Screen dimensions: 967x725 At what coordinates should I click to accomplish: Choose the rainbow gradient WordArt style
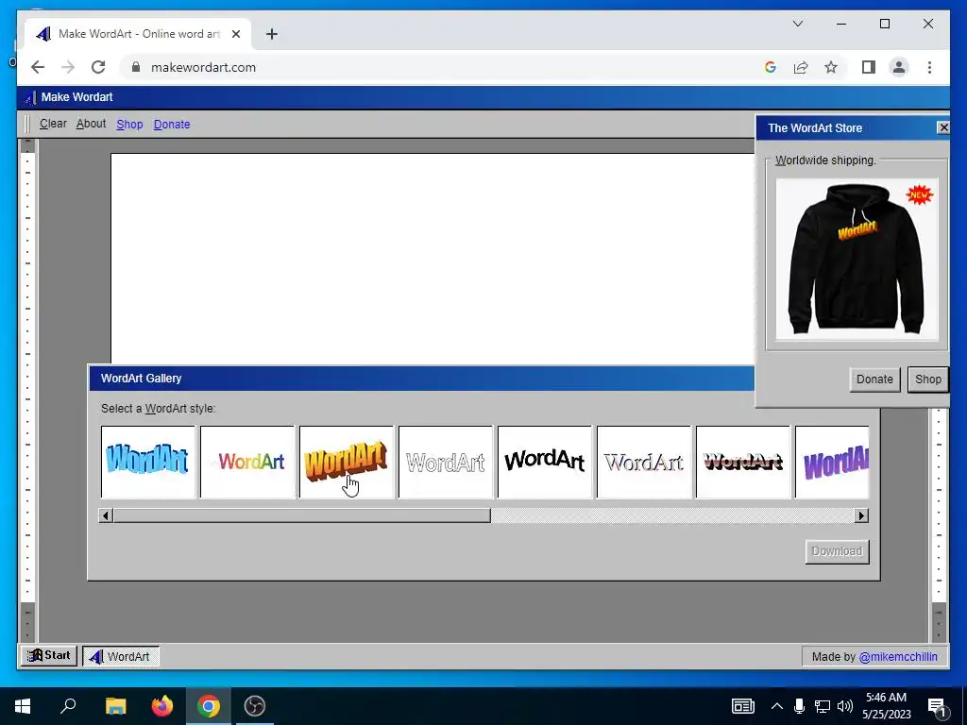247,462
